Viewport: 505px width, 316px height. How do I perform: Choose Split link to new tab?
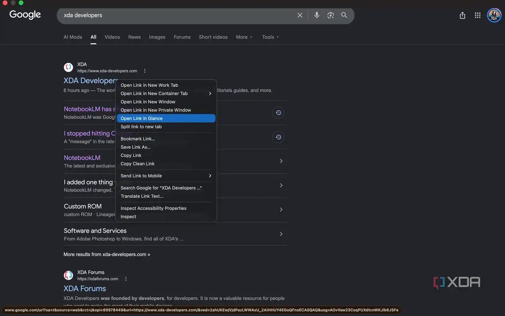[166, 127]
